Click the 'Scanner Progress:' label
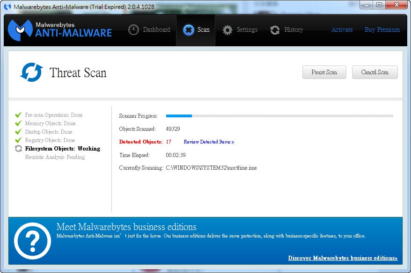Viewport: 411px width, 273px height. pyautogui.click(x=138, y=116)
